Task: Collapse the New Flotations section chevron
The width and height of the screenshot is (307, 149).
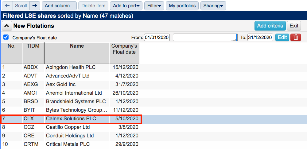Action: [x=7, y=26]
